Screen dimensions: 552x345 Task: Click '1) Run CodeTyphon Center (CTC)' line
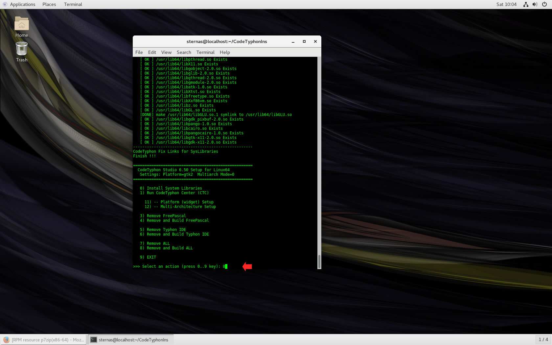[x=174, y=193]
